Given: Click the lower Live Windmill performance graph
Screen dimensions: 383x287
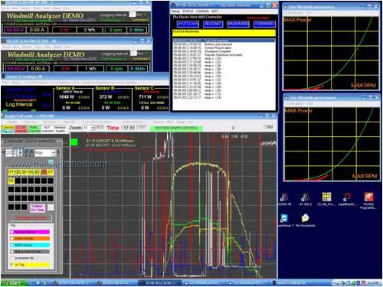Looking at the screenshot, I should [x=332, y=144].
